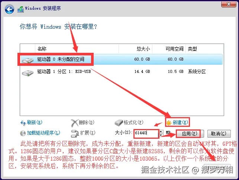Go back with the blue arrow button
This screenshot has width=239, height=180.
pyautogui.click(x=9, y=9)
